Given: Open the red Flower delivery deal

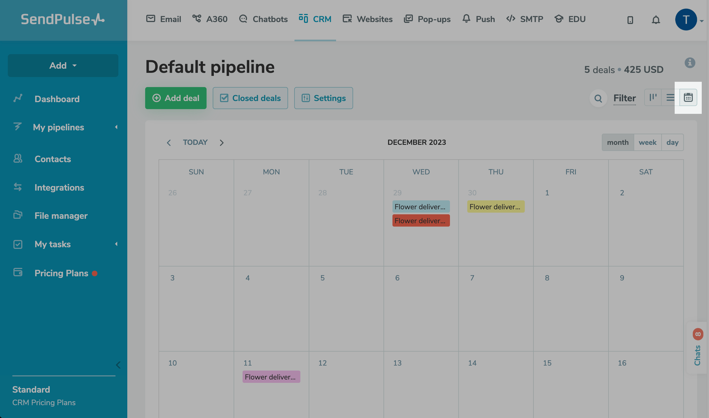Looking at the screenshot, I should (x=421, y=220).
